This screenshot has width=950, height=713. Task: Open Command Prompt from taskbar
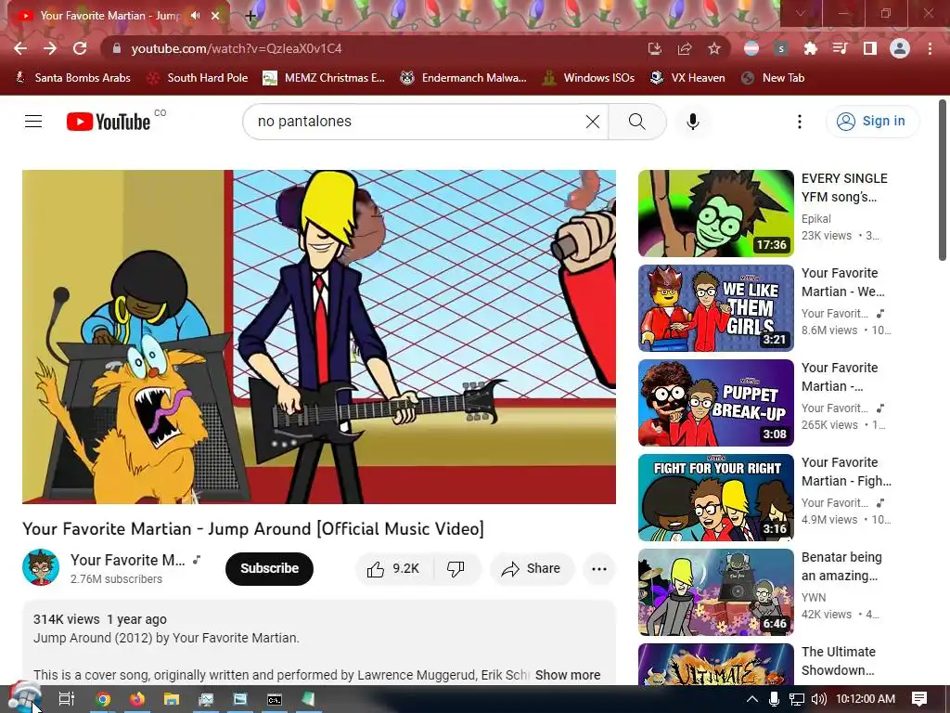[x=275, y=699]
